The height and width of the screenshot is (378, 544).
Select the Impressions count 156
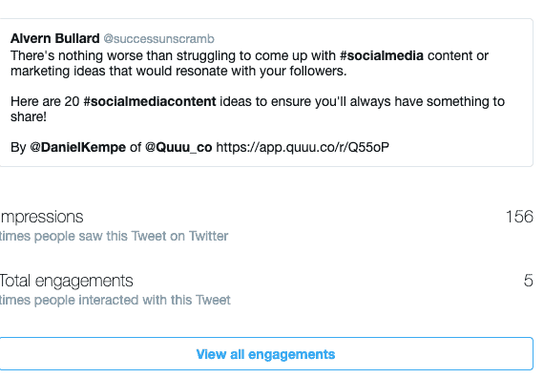click(x=519, y=217)
